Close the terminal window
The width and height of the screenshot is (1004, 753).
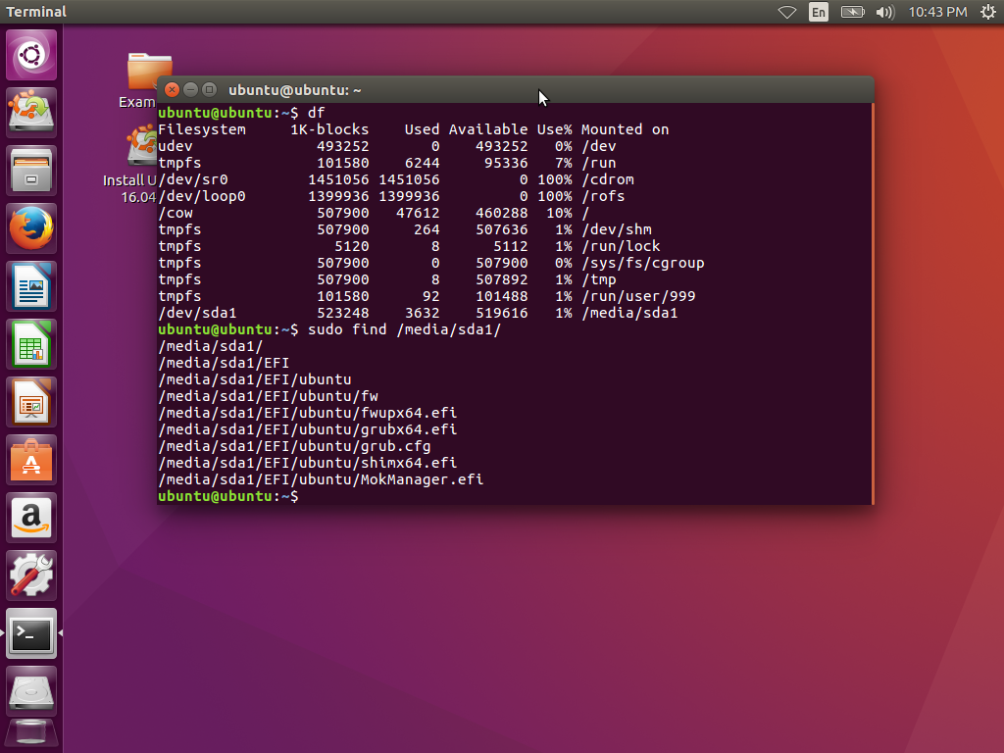tap(172, 89)
